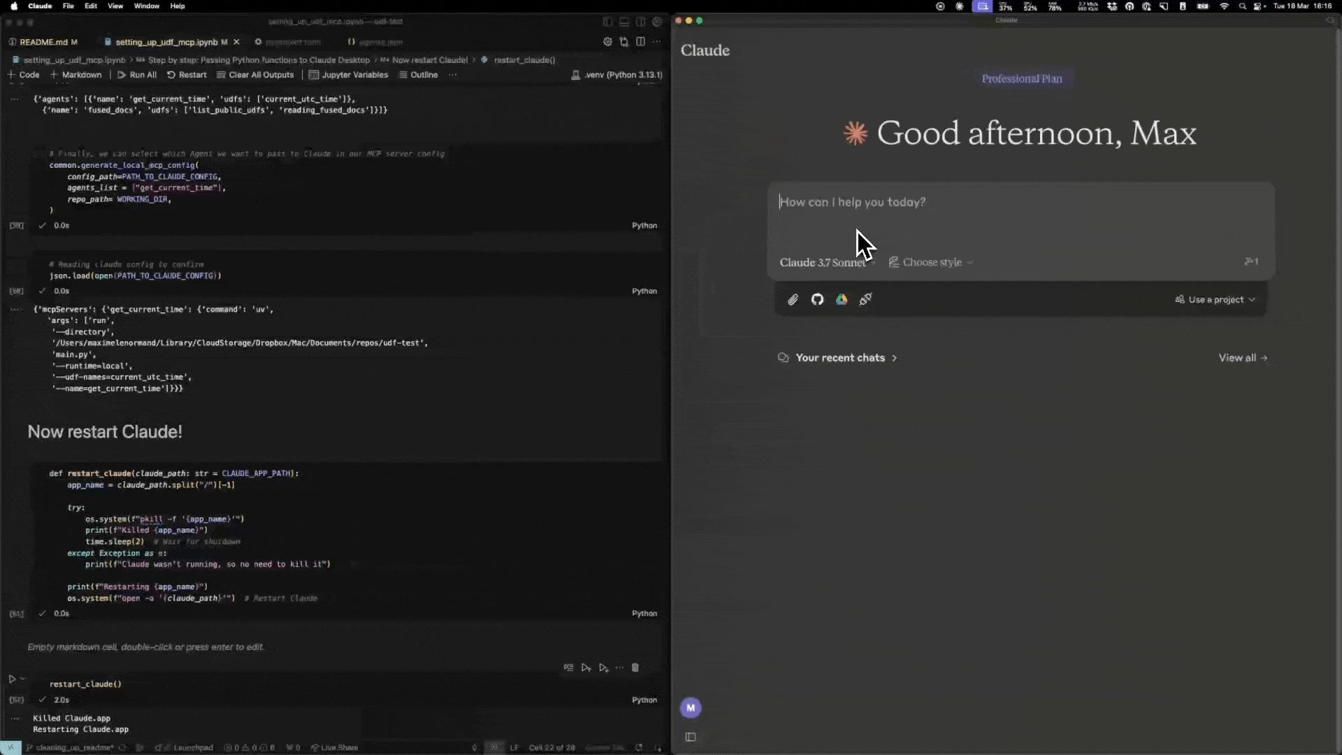Toggle Claude's sidebar with the panel icon
This screenshot has width=1342, height=755.
691,737
